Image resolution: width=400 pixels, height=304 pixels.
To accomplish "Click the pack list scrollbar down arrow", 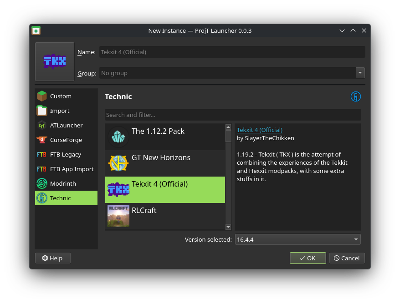I will click(228, 227).
